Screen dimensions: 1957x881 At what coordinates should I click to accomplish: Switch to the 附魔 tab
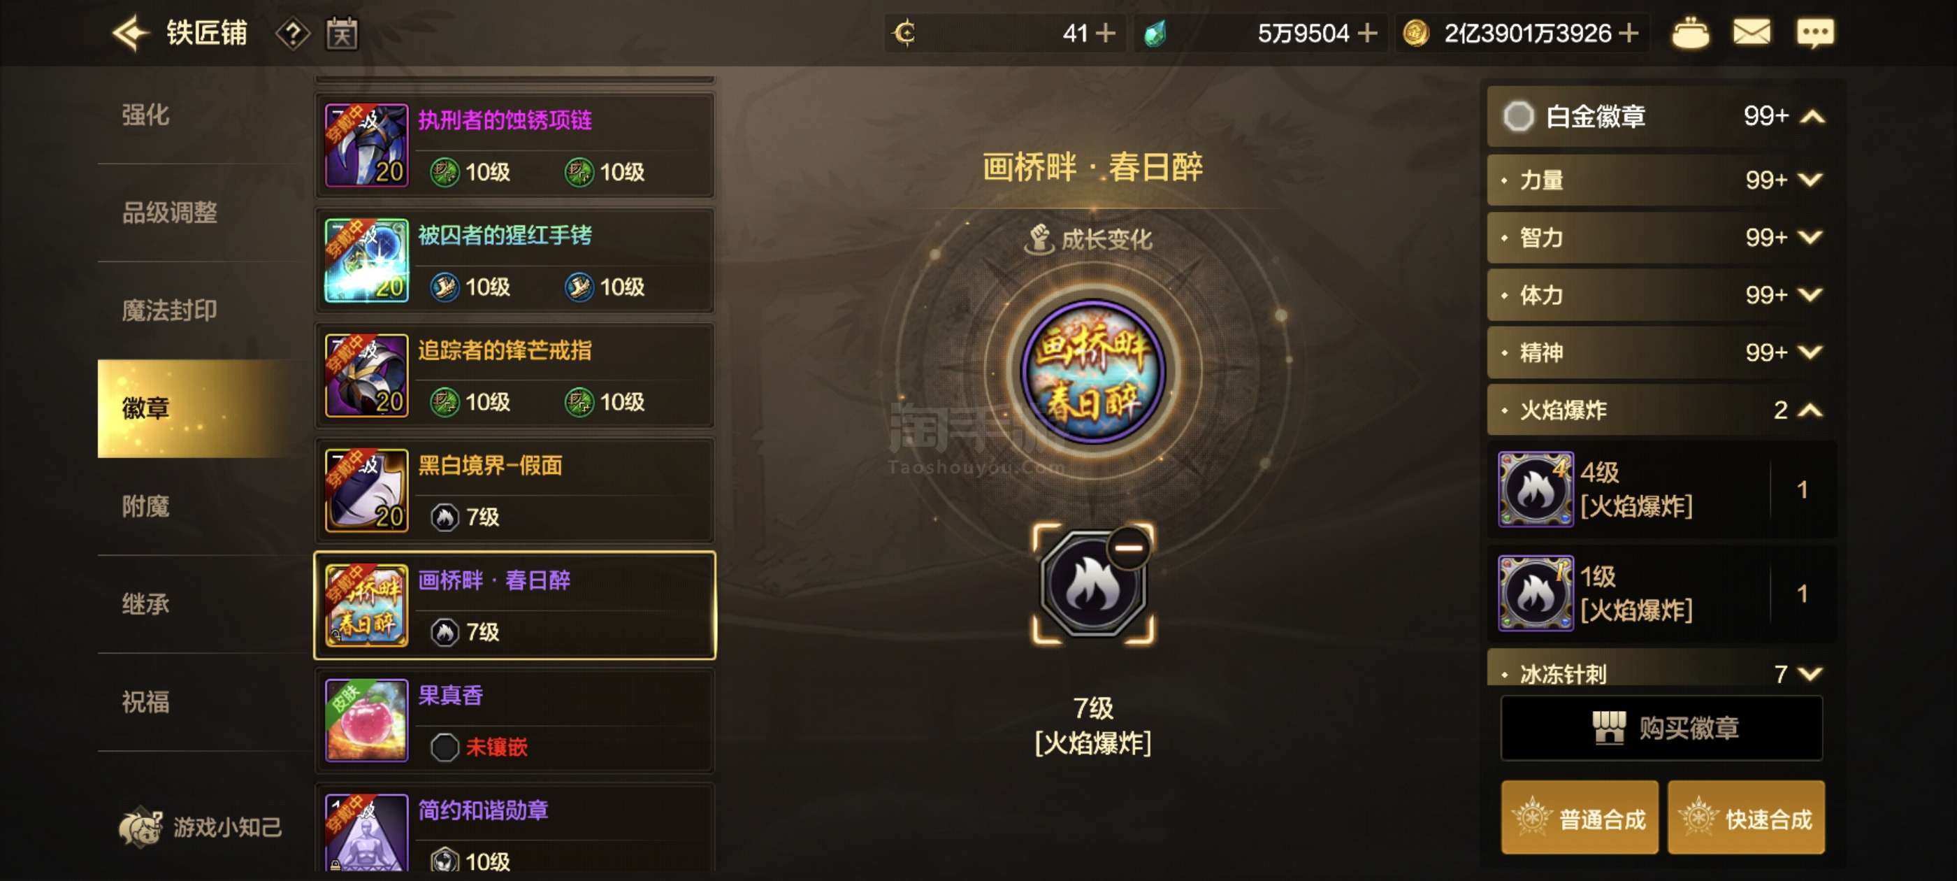[x=146, y=507]
